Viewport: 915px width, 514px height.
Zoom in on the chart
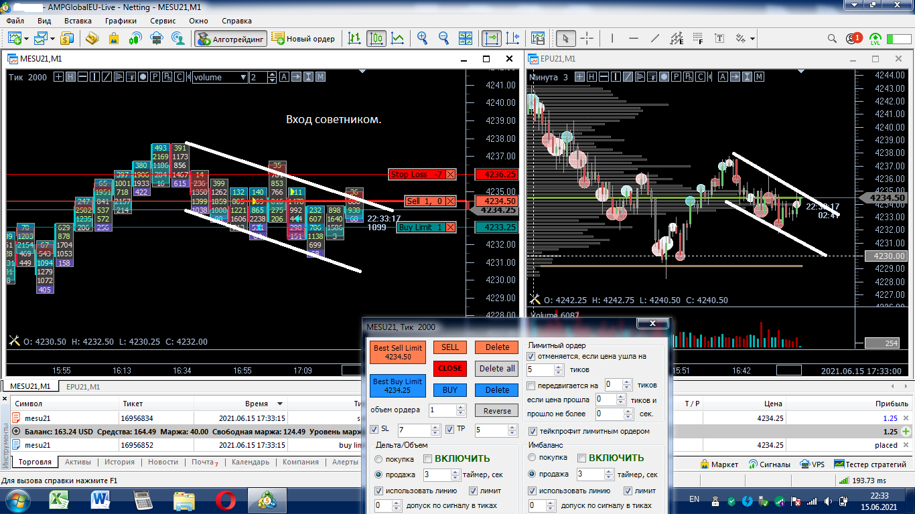coord(423,39)
